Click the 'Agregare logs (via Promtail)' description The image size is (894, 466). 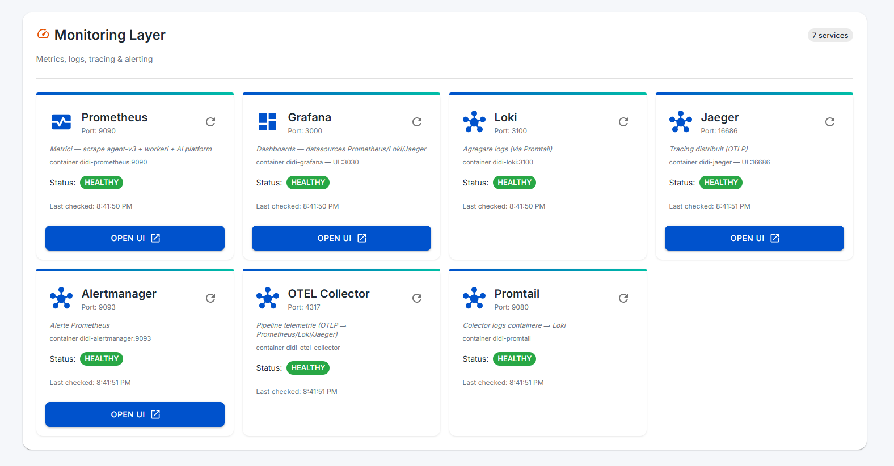pyautogui.click(x=508, y=149)
